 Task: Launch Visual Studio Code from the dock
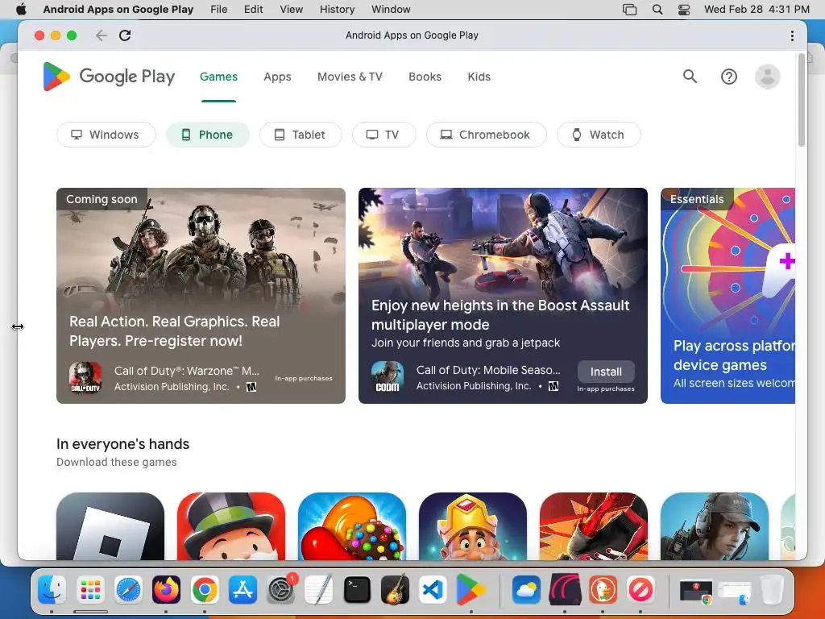(x=433, y=589)
